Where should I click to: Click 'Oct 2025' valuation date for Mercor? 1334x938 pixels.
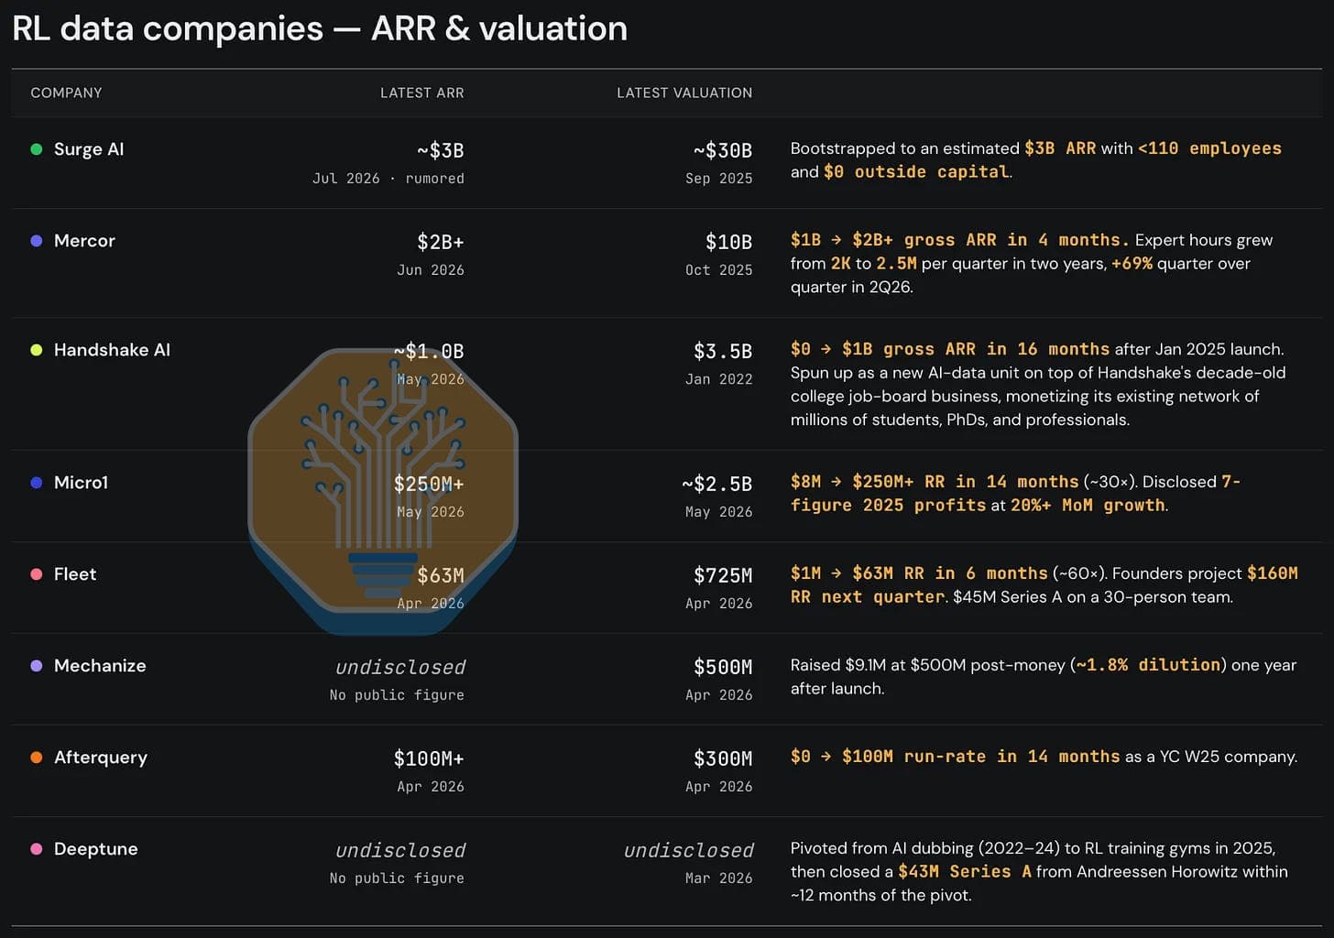719,270
